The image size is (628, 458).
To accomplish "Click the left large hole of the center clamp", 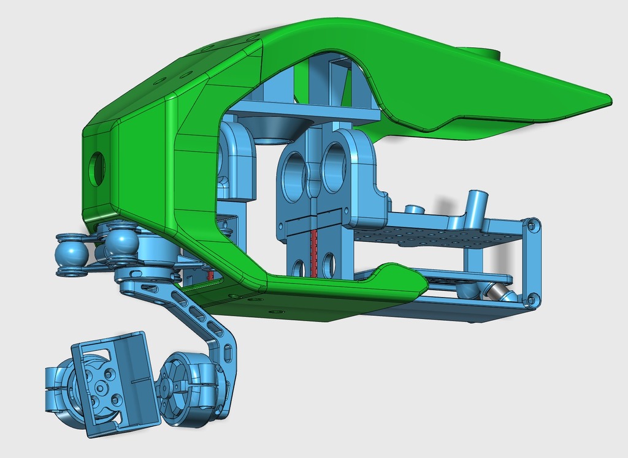I will pos(294,173).
